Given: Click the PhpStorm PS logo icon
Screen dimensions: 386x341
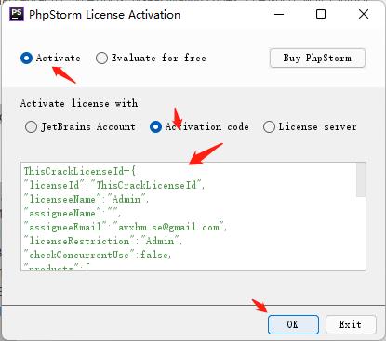Looking at the screenshot, I should 17,14.
